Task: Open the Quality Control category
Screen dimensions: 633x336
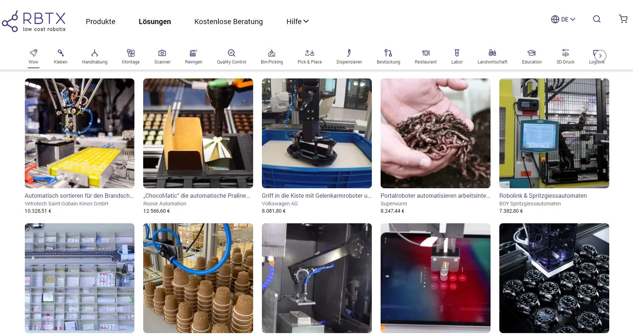Action: pos(231,55)
